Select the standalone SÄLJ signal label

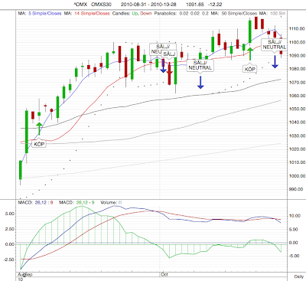[x=169, y=54]
